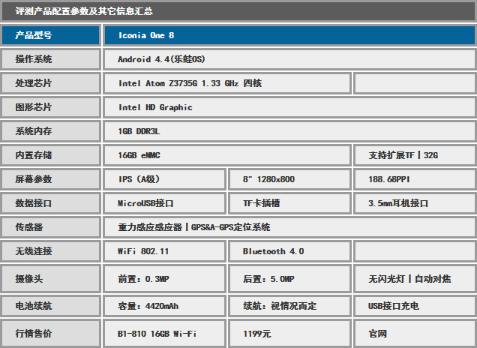Select the 操作系统 row label
Viewport: 477px width, 348px height.
click(50, 59)
